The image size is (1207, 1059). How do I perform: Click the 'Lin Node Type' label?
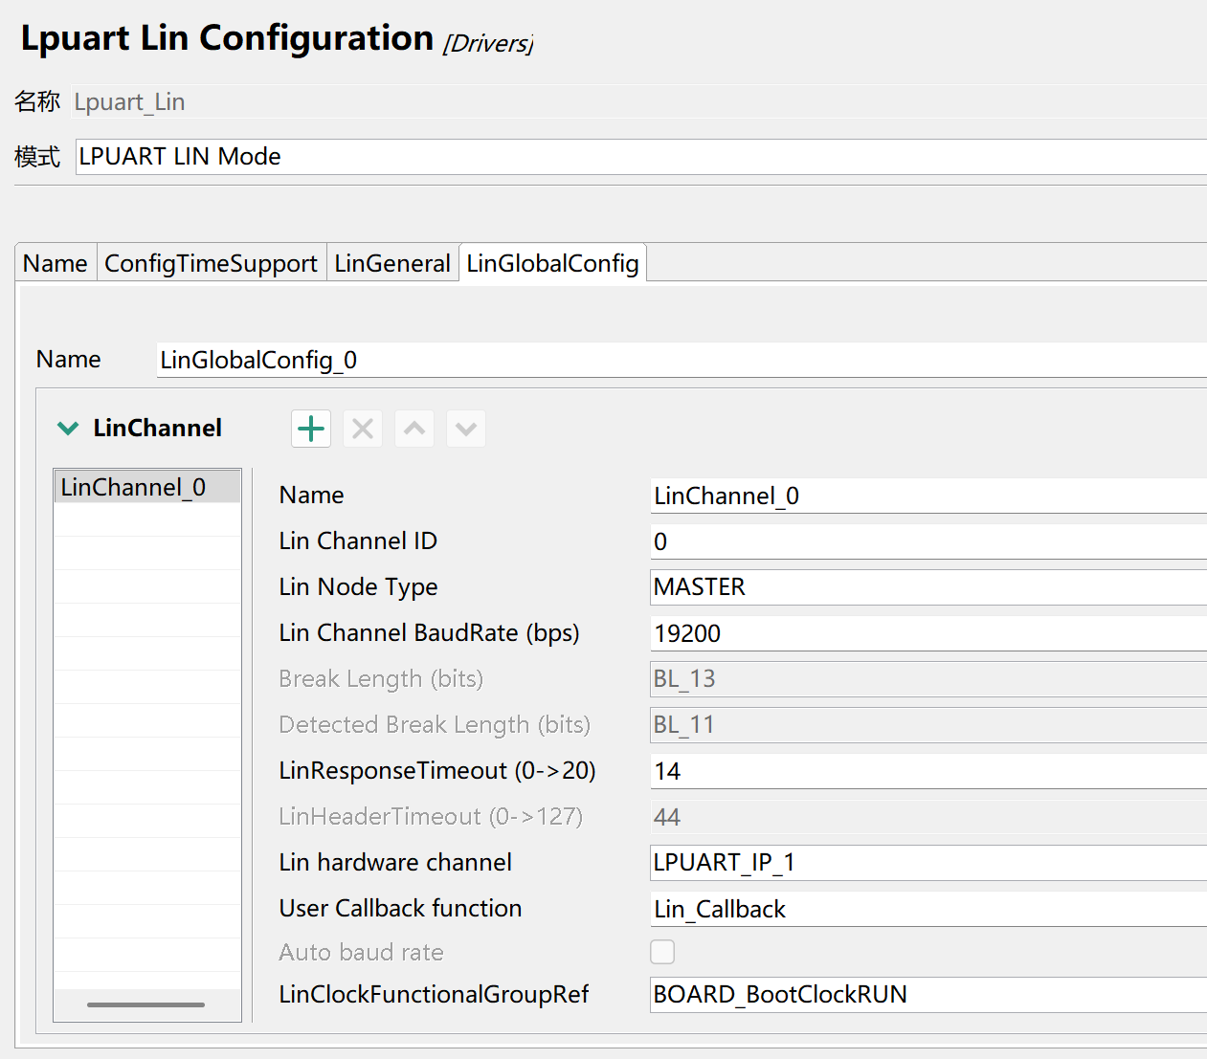click(358, 587)
